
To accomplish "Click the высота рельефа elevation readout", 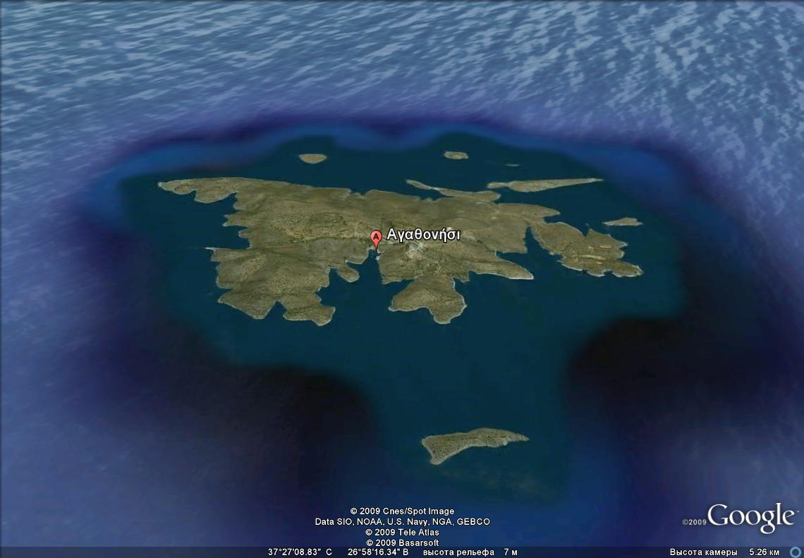I will 470,552.
